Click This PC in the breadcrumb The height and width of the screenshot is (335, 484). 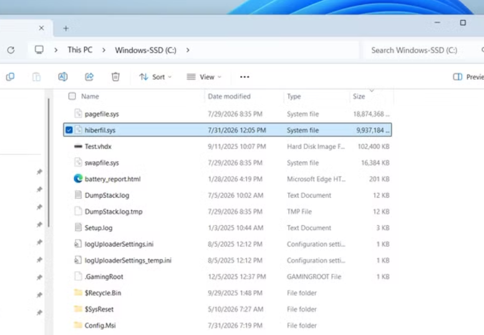point(80,50)
